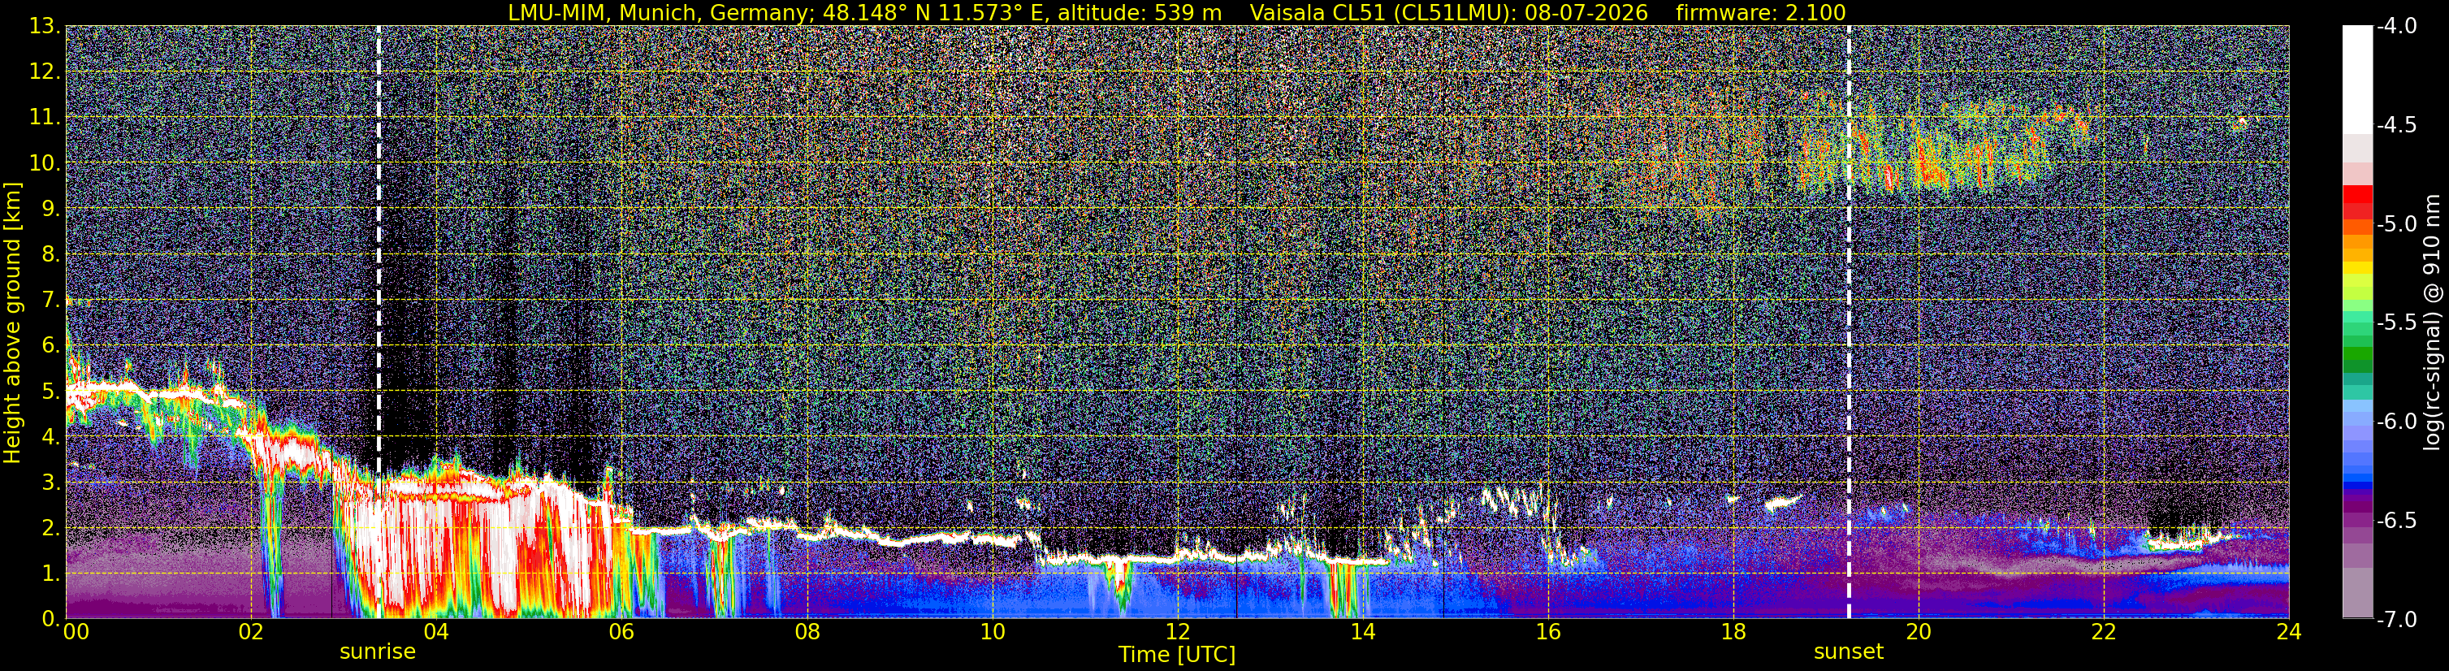The height and width of the screenshot is (671, 2449).
Task: Click the height-axis tick label "8."
Action: (50, 253)
